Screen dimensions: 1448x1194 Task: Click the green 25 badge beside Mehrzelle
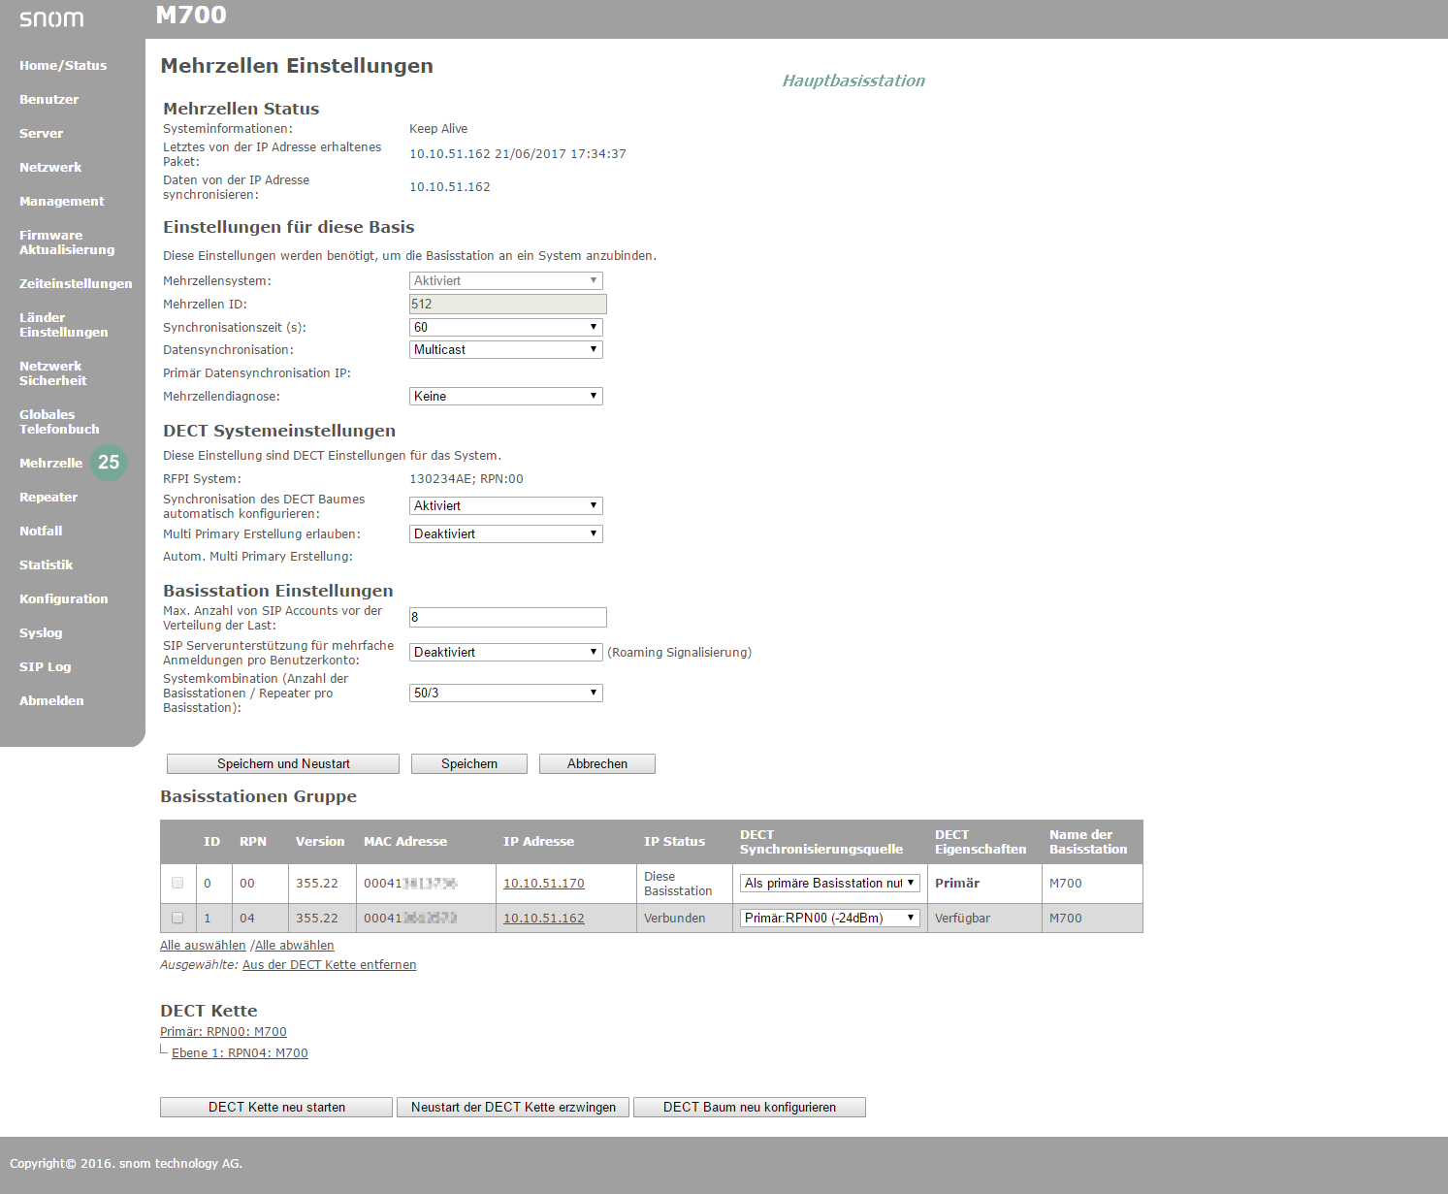click(109, 463)
